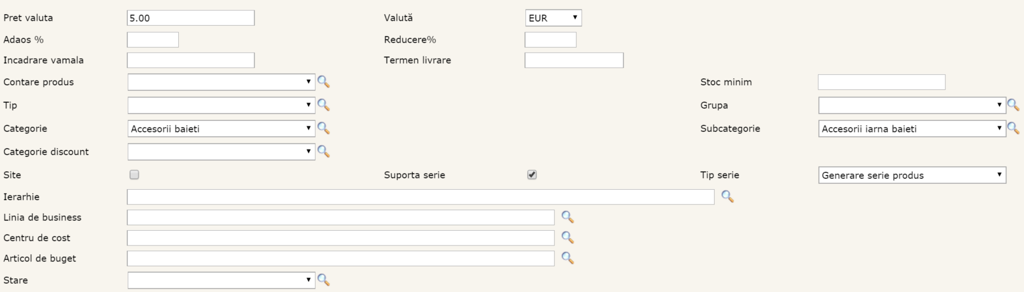
Task: Click the Reducere% input box
Action: click(551, 39)
